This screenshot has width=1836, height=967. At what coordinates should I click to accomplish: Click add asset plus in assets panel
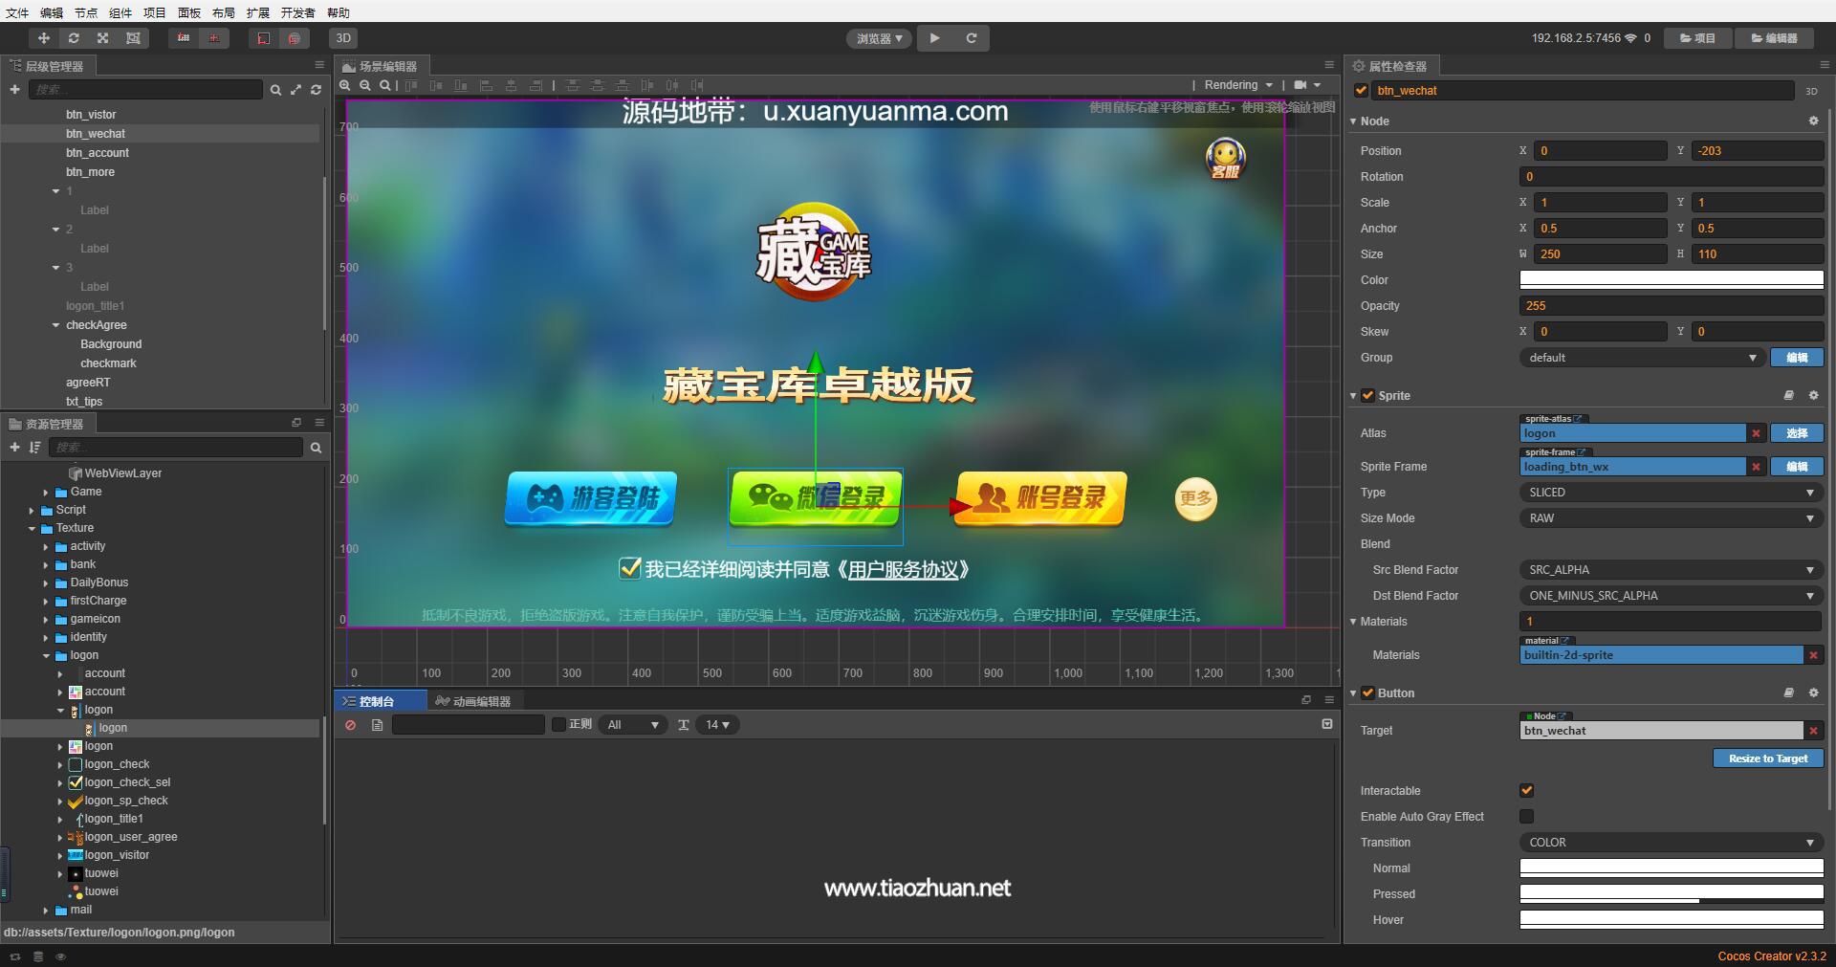[x=14, y=447]
